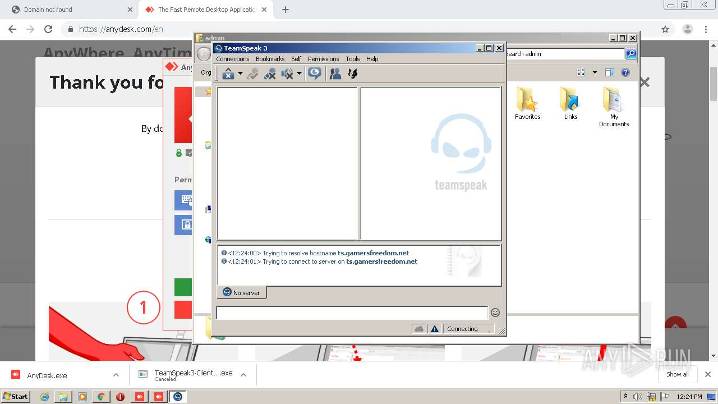
Task: Click the Explorer search magnifier button
Action: point(631,54)
